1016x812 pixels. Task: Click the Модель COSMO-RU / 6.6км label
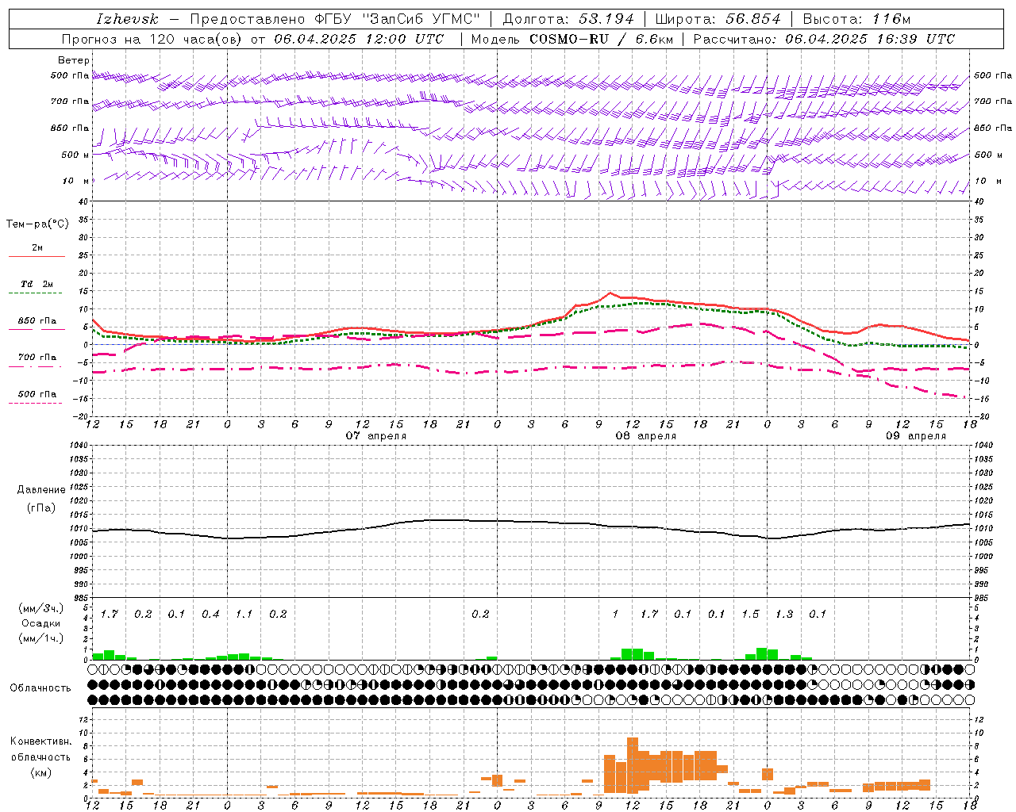[571, 39]
